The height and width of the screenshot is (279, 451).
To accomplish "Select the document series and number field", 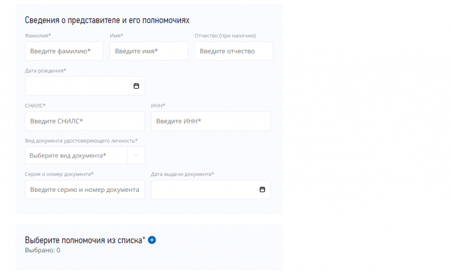I will (85, 190).
